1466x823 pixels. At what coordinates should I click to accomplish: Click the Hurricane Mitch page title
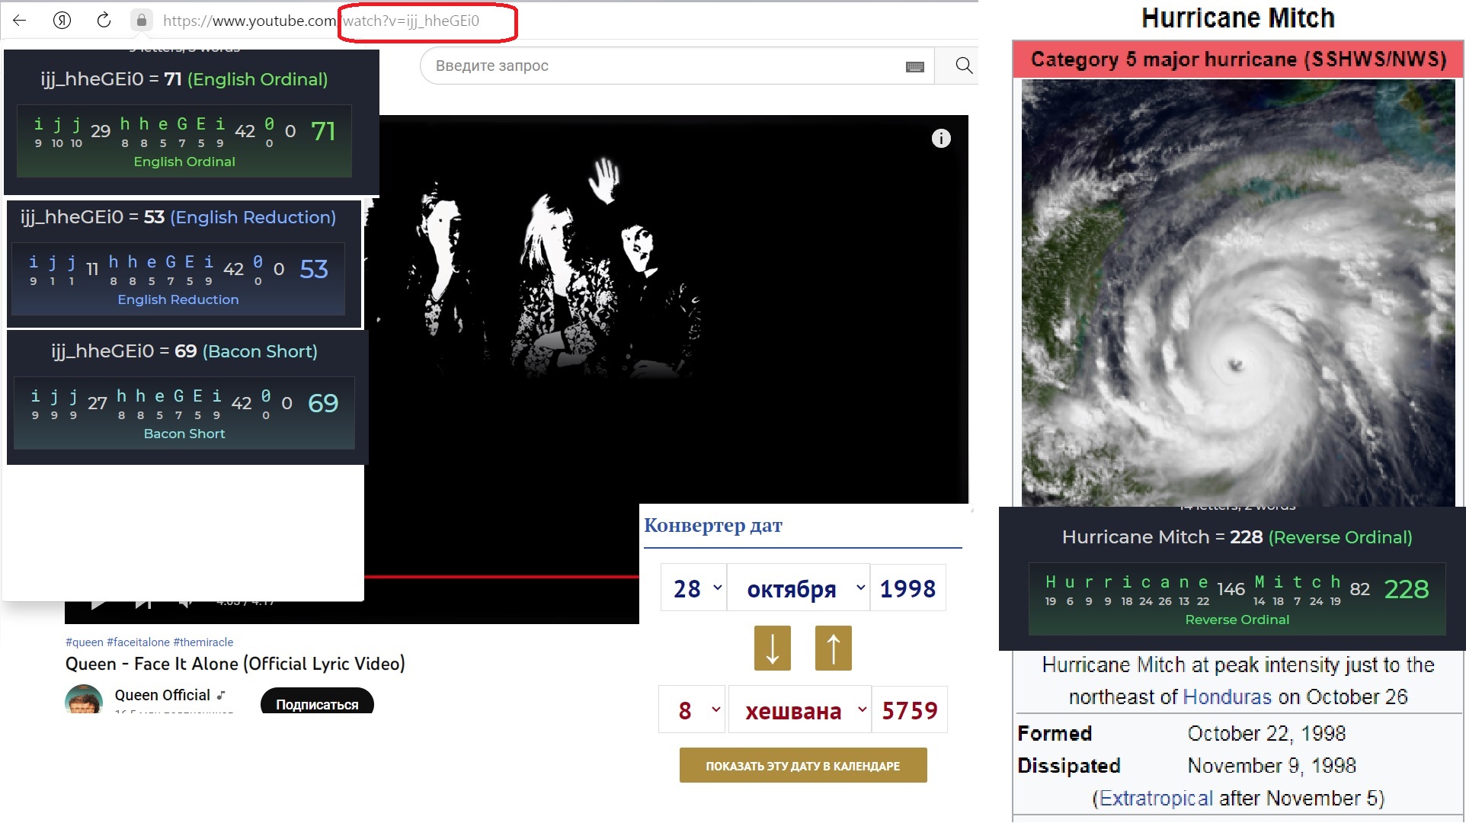click(x=1238, y=18)
